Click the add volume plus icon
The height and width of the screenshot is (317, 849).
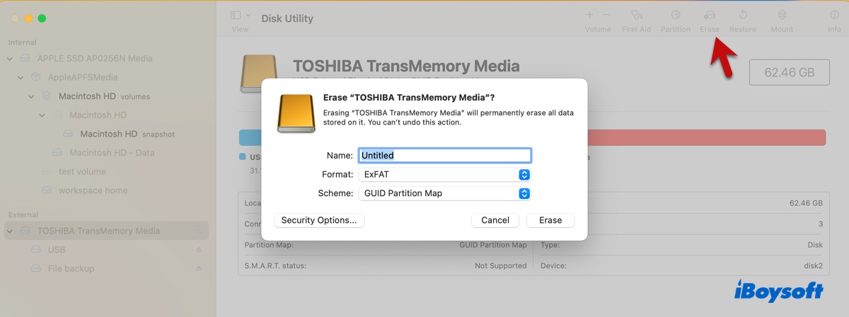click(590, 15)
